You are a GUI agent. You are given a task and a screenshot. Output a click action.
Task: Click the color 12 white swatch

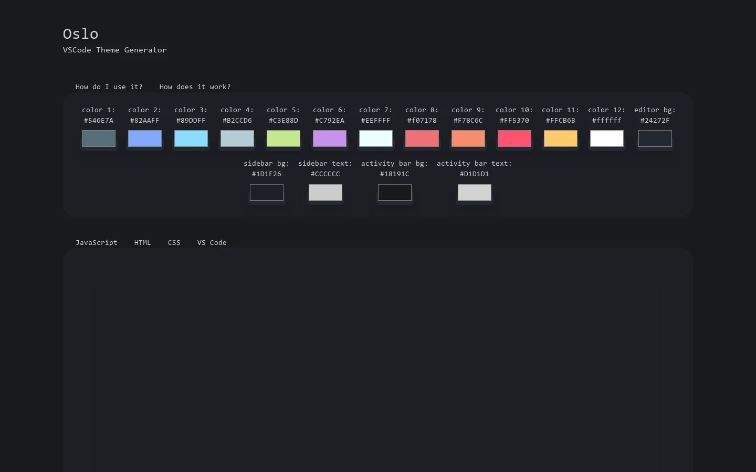click(x=607, y=138)
